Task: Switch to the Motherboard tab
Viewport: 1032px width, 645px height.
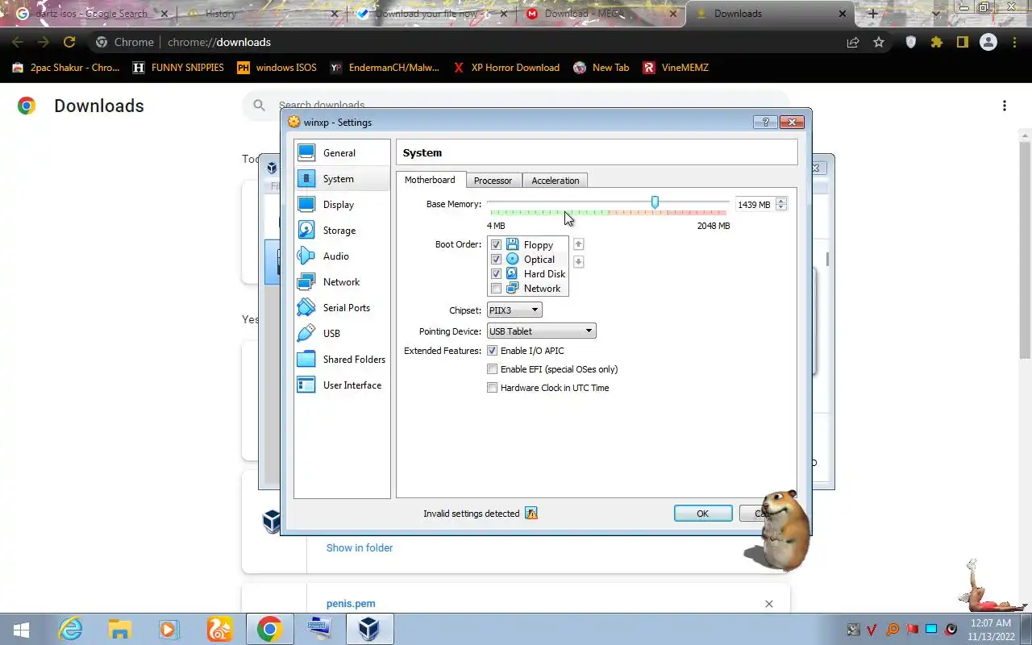Action: click(x=430, y=180)
